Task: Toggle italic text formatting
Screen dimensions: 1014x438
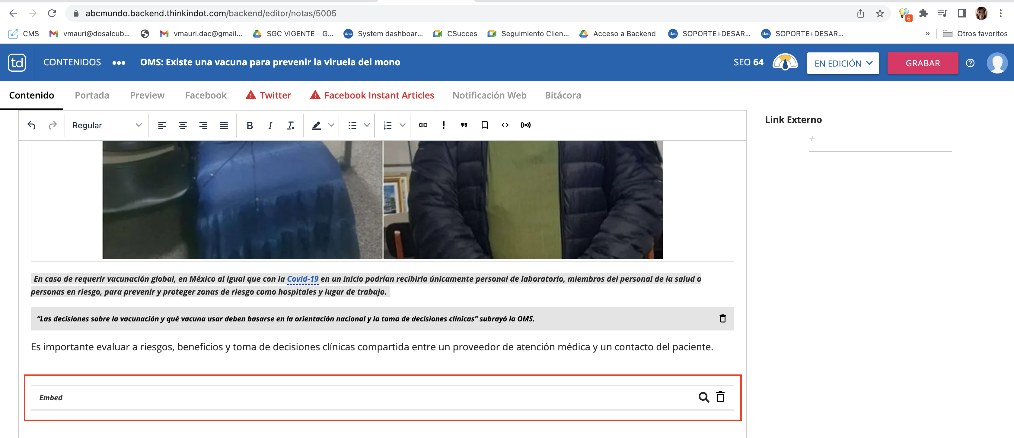Action: tap(270, 125)
